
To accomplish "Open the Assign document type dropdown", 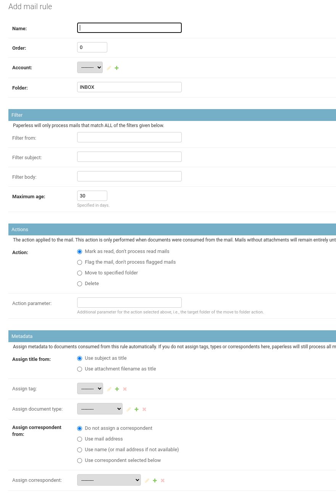I will (100, 409).
